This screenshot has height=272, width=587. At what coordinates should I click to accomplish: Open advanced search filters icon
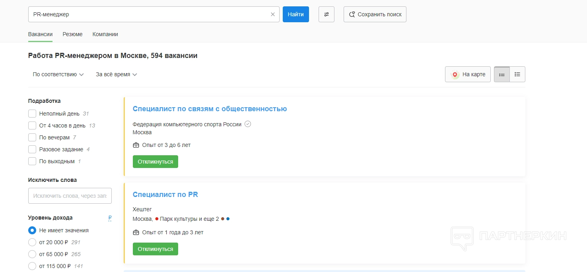pyautogui.click(x=326, y=14)
